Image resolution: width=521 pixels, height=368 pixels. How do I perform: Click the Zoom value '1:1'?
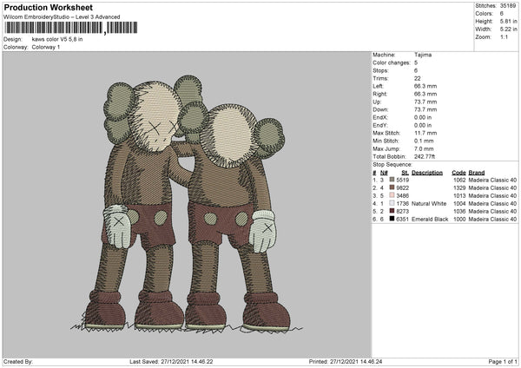(x=504, y=36)
